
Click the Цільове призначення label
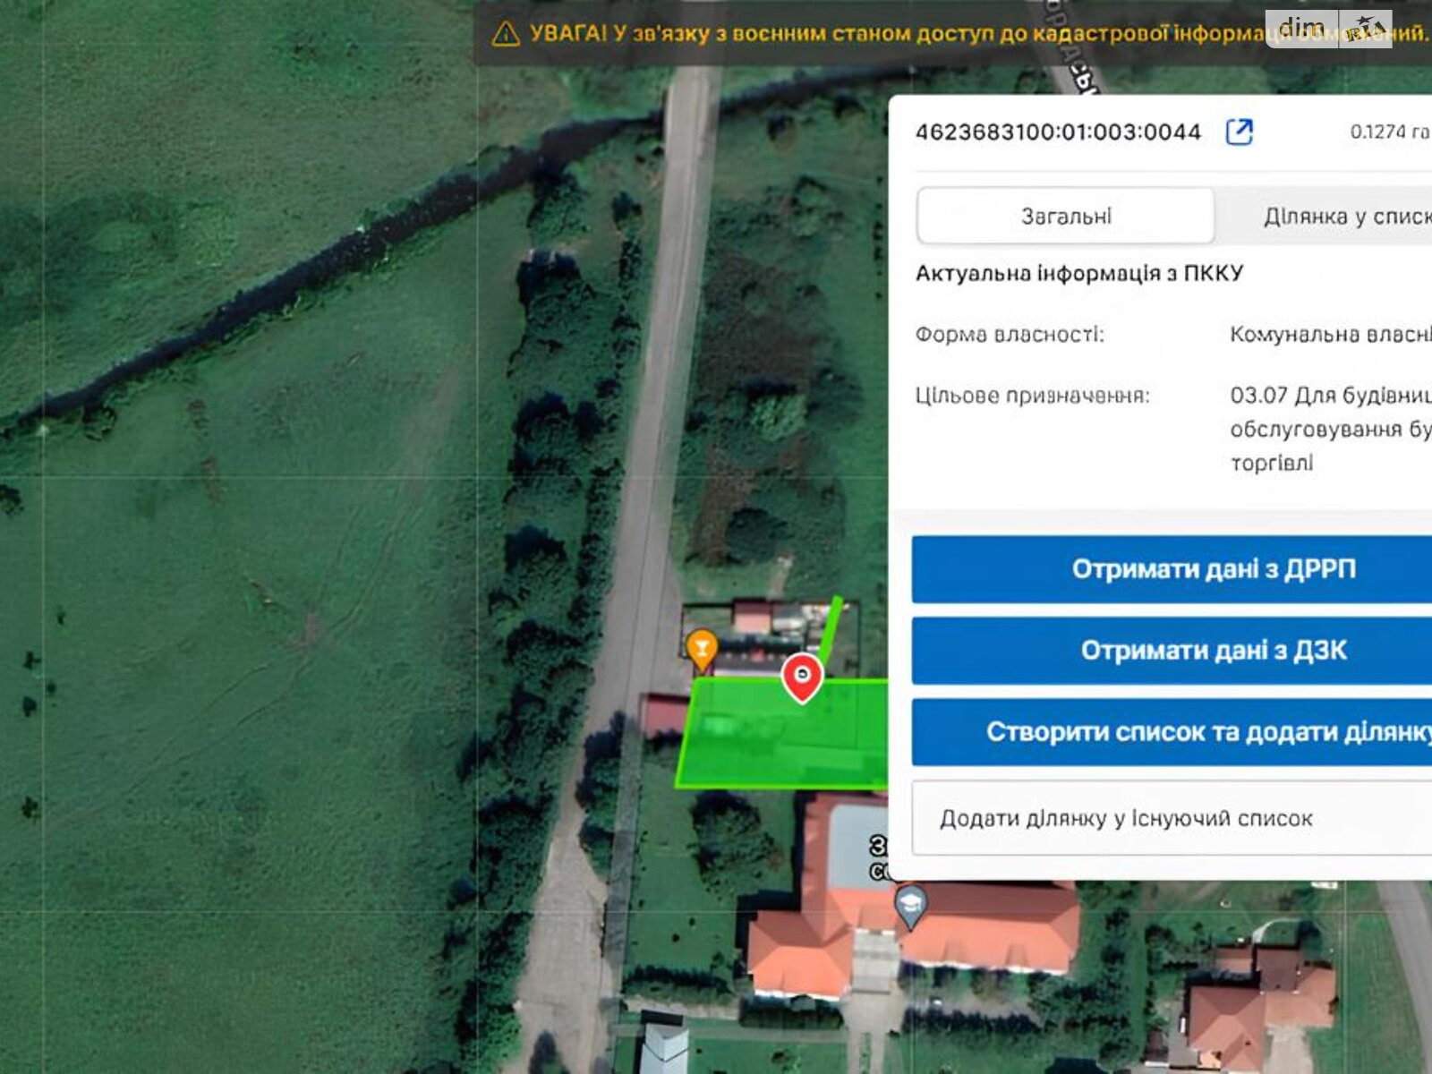(x=1032, y=396)
